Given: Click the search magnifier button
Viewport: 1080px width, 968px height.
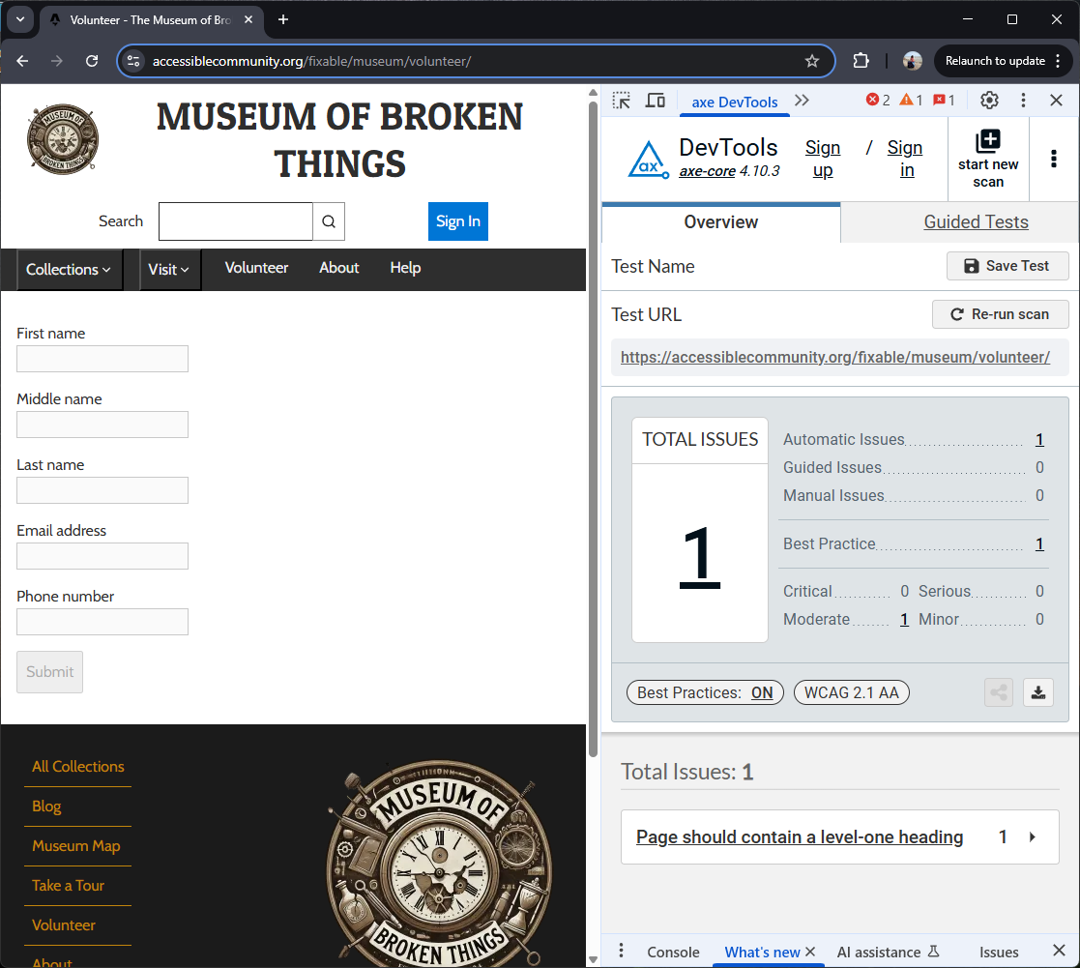Looking at the screenshot, I should click(x=329, y=221).
